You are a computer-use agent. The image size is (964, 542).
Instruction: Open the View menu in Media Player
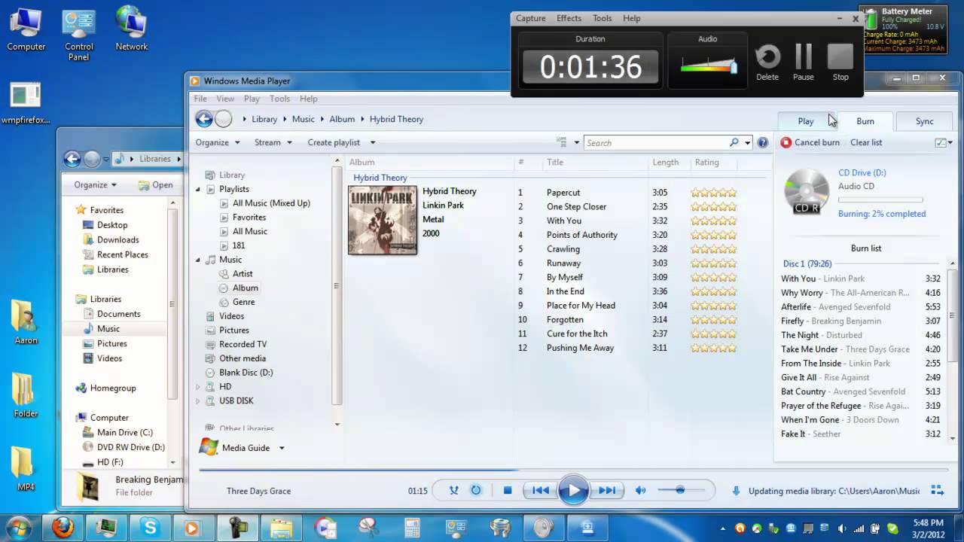[x=225, y=99]
